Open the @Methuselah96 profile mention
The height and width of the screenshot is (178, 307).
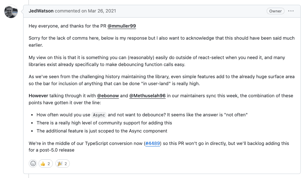click(147, 96)
